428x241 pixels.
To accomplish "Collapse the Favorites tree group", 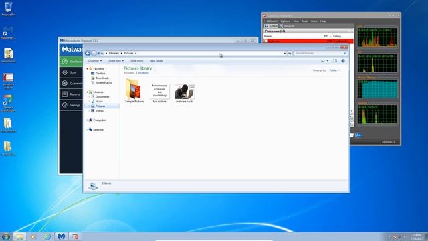I will pos(88,68).
